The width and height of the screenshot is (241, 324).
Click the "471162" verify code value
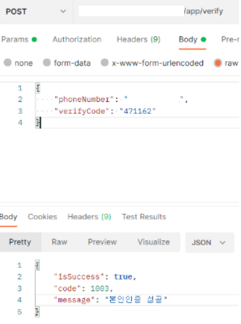(x=138, y=111)
